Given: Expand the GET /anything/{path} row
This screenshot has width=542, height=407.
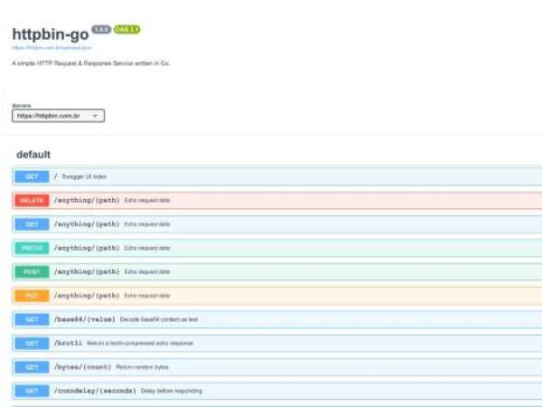Looking at the screenshot, I should coord(277,224).
